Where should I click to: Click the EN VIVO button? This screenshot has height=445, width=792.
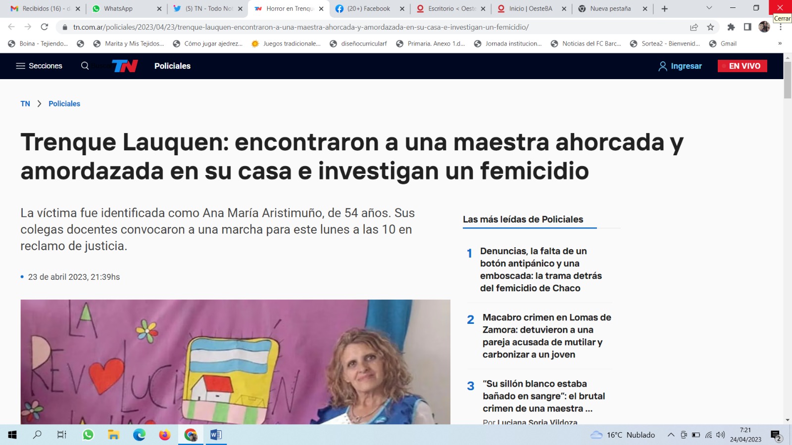(x=742, y=66)
